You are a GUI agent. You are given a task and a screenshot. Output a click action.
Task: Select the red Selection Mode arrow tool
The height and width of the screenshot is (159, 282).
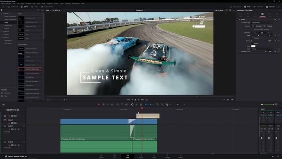[x=99, y=105]
